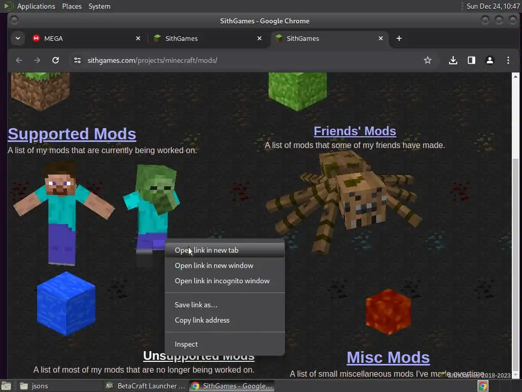The image size is (522, 392).
Task: Bookmark this page with the star icon
Action: tap(428, 60)
